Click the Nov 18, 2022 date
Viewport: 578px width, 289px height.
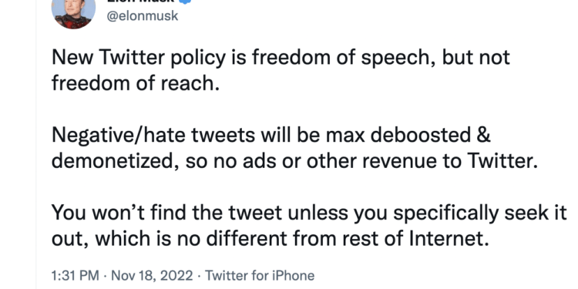152,275
